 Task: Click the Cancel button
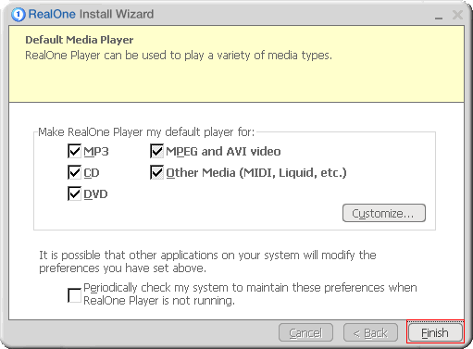click(x=305, y=332)
